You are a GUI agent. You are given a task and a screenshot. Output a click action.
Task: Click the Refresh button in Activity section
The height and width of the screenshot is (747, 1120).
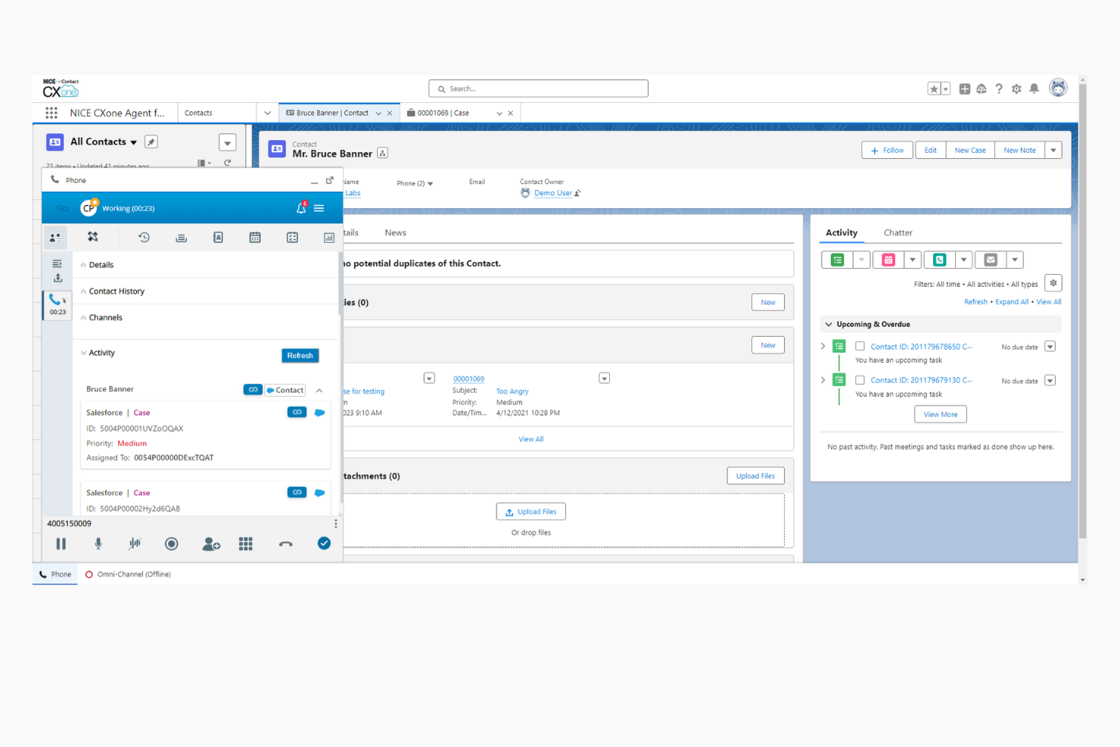(300, 356)
